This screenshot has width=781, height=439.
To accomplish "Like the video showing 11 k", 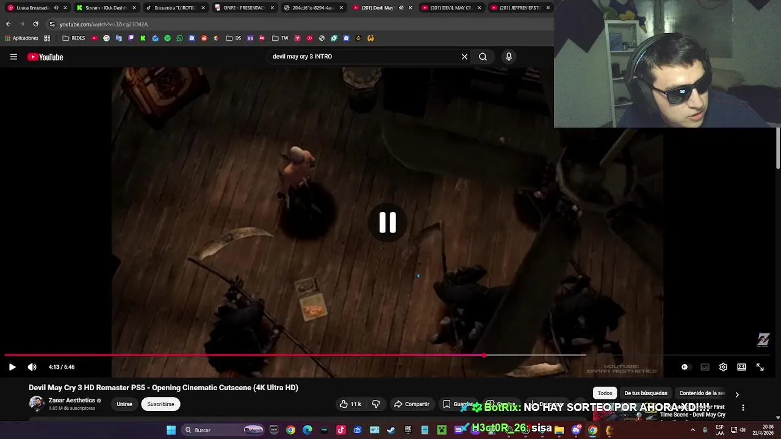I will point(350,404).
